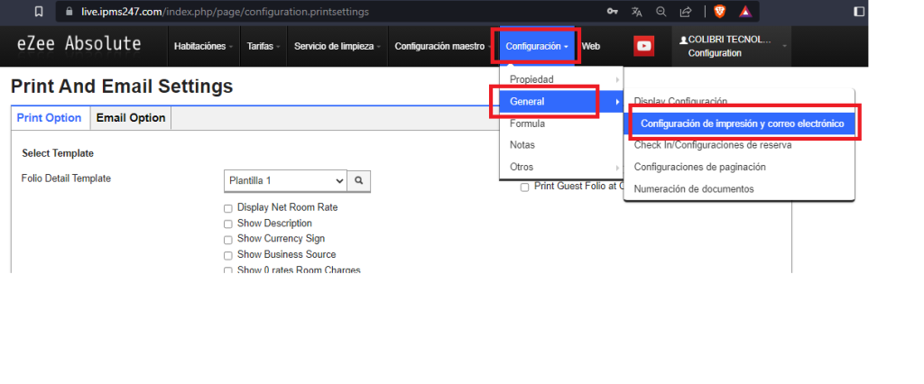Open the Plantilla 1 template dropdown
Screen dimensions: 924x384
tap(285, 181)
